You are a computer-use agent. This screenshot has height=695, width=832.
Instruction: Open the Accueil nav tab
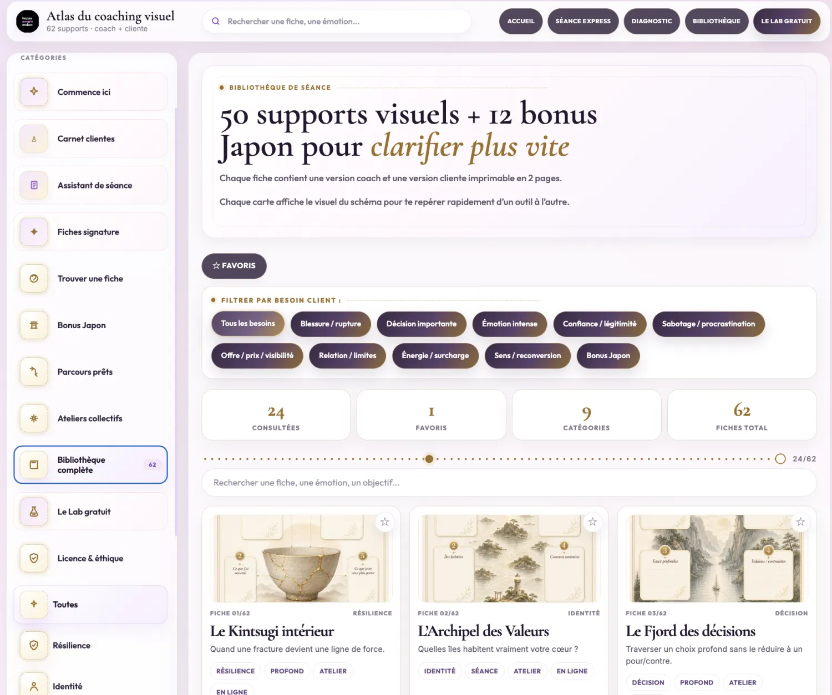[521, 21]
